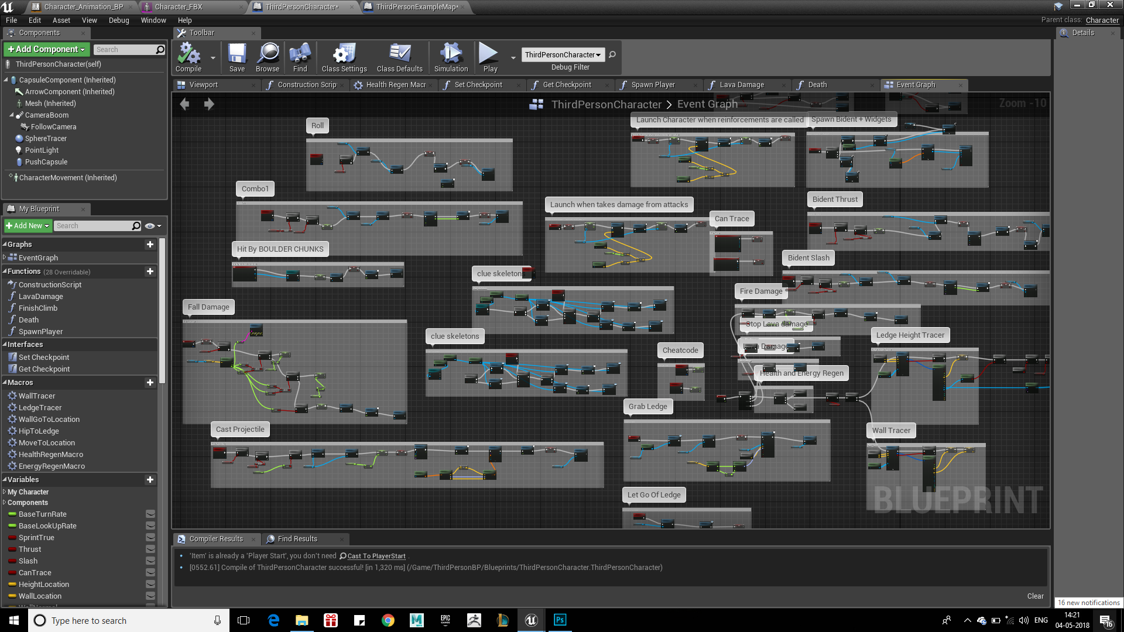Open Class Settings
The height and width of the screenshot is (632, 1124).
344,57
